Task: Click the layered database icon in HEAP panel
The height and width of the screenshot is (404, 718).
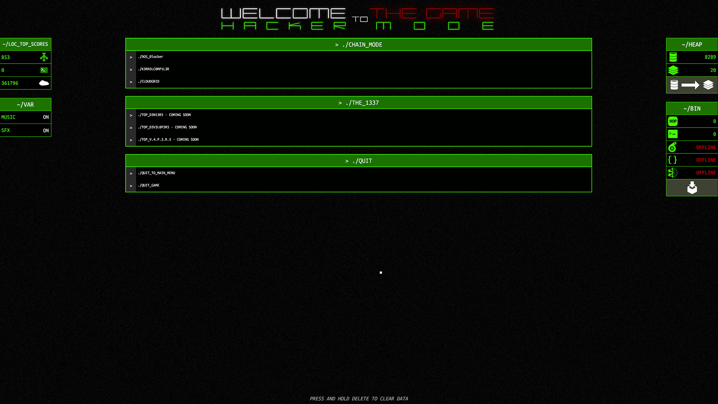Action: tap(673, 70)
